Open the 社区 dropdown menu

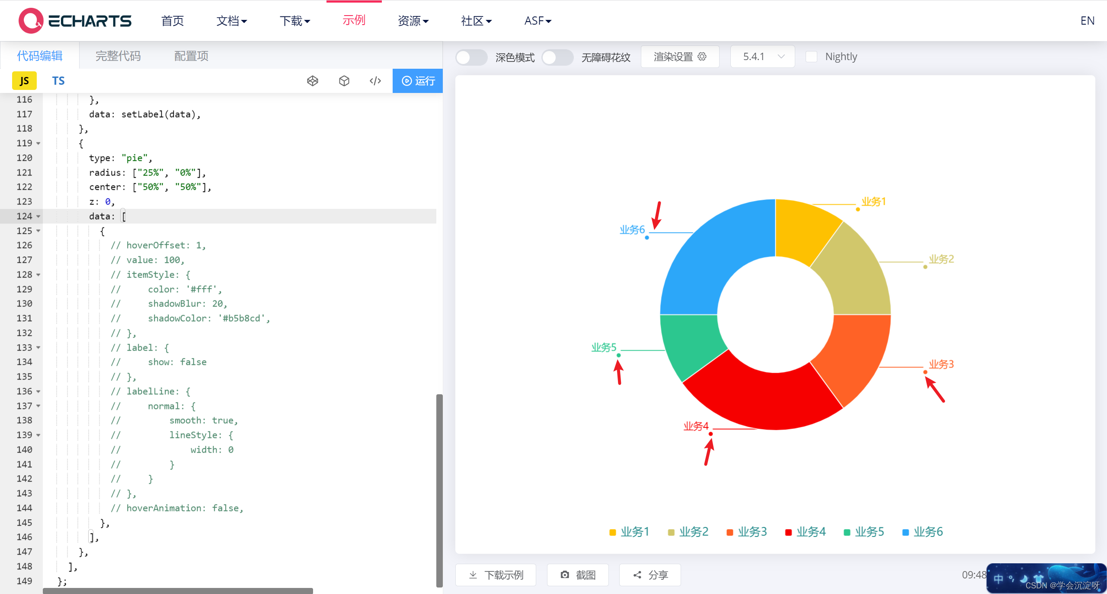coord(477,21)
